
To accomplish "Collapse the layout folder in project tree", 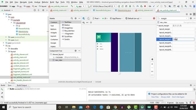I will click(x=6, y=52).
